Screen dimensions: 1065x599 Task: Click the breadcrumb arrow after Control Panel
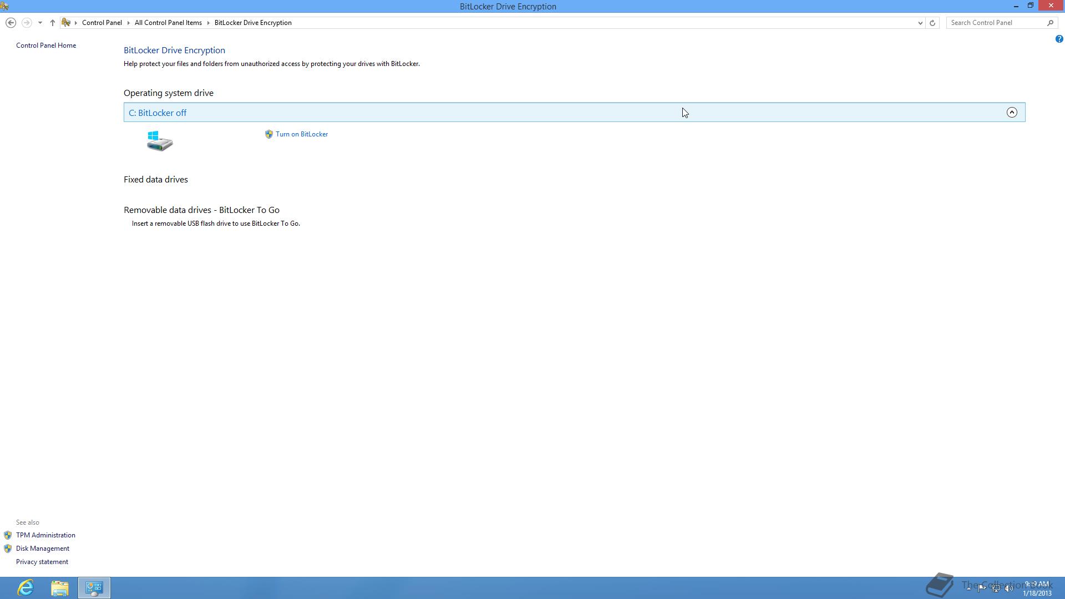click(128, 23)
